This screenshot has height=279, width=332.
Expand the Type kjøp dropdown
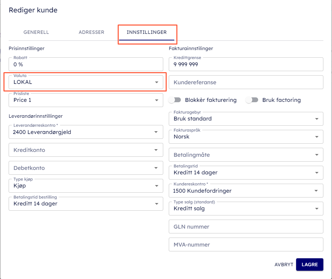click(85, 186)
